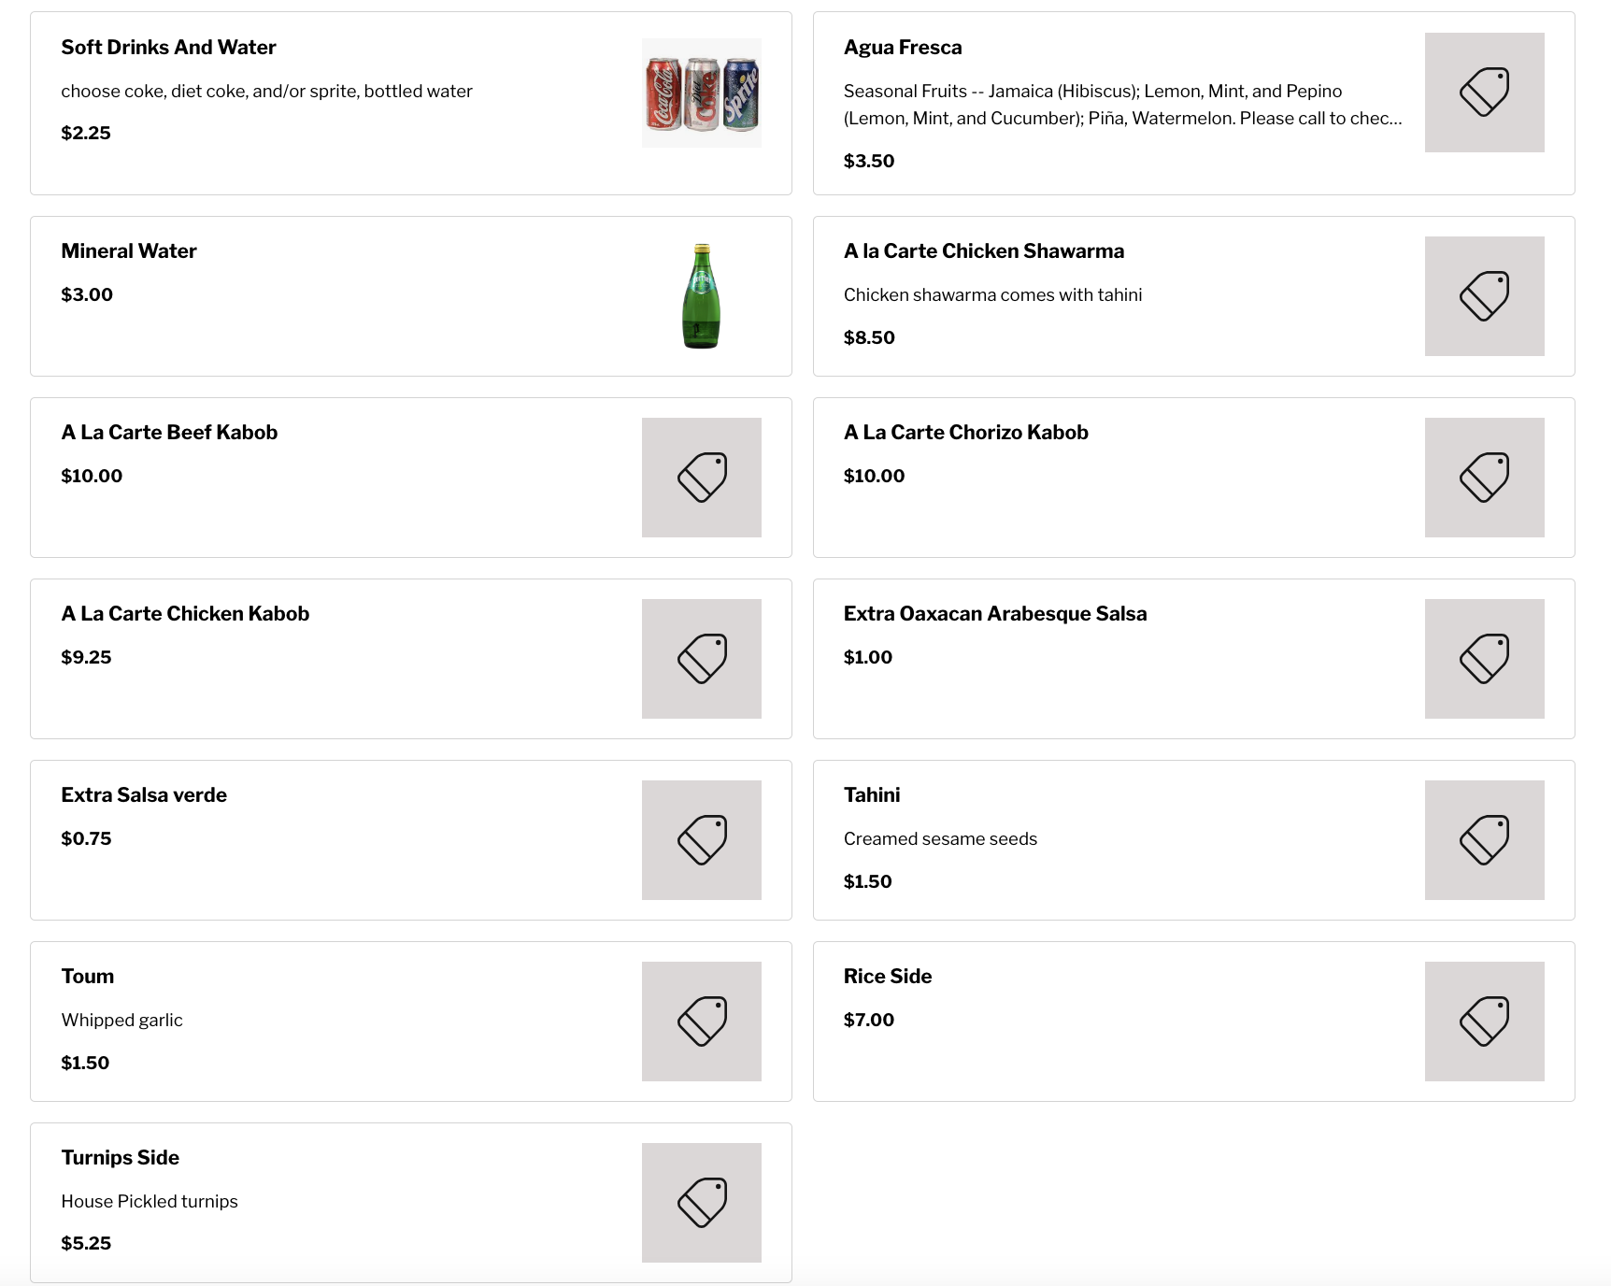Click the Toum placeholder tag icon

pyautogui.click(x=701, y=1022)
